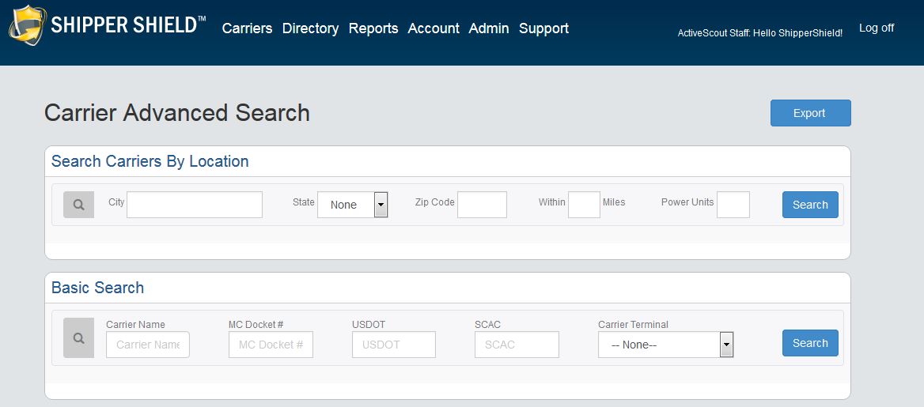This screenshot has height=407, width=924.
Task: Select the Account menu item
Action: [434, 28]
